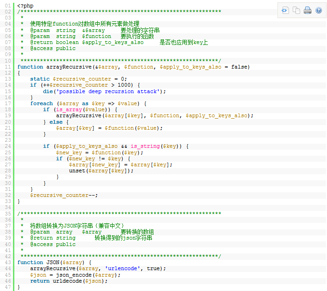Viewport: 327px width, 291px height.
Task: Select '$new_key = $function($key);' line
Action: (100, 153)
